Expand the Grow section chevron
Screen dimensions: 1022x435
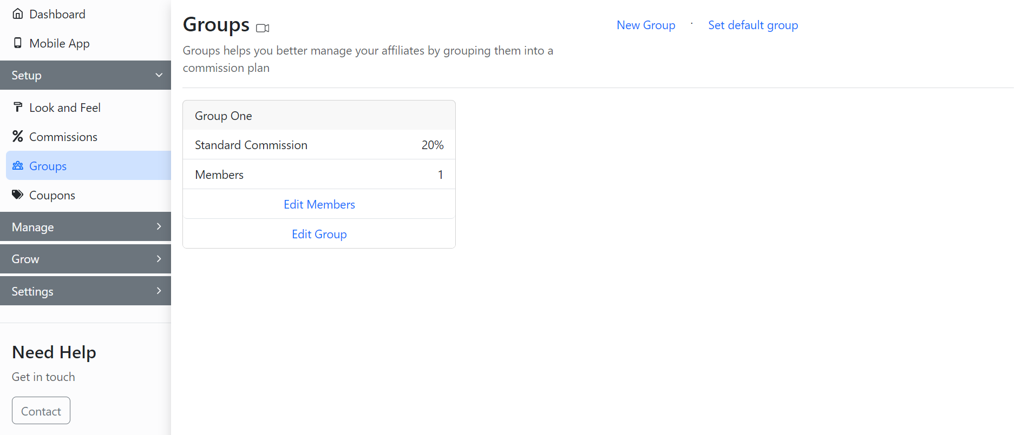(159, 259)
